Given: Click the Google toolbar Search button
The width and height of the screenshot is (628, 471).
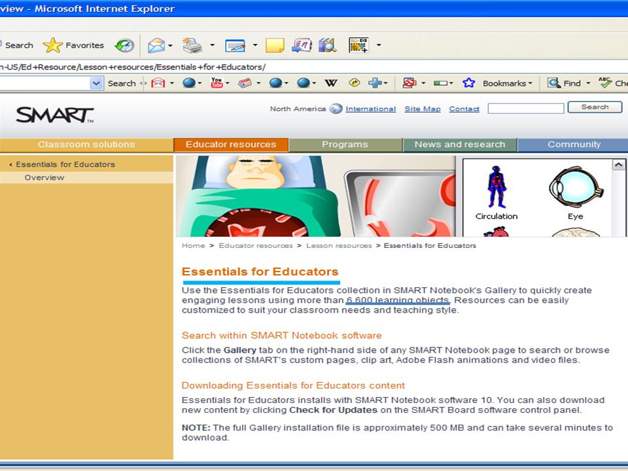Looking at the screenshot, I should (x=122, y=83).
